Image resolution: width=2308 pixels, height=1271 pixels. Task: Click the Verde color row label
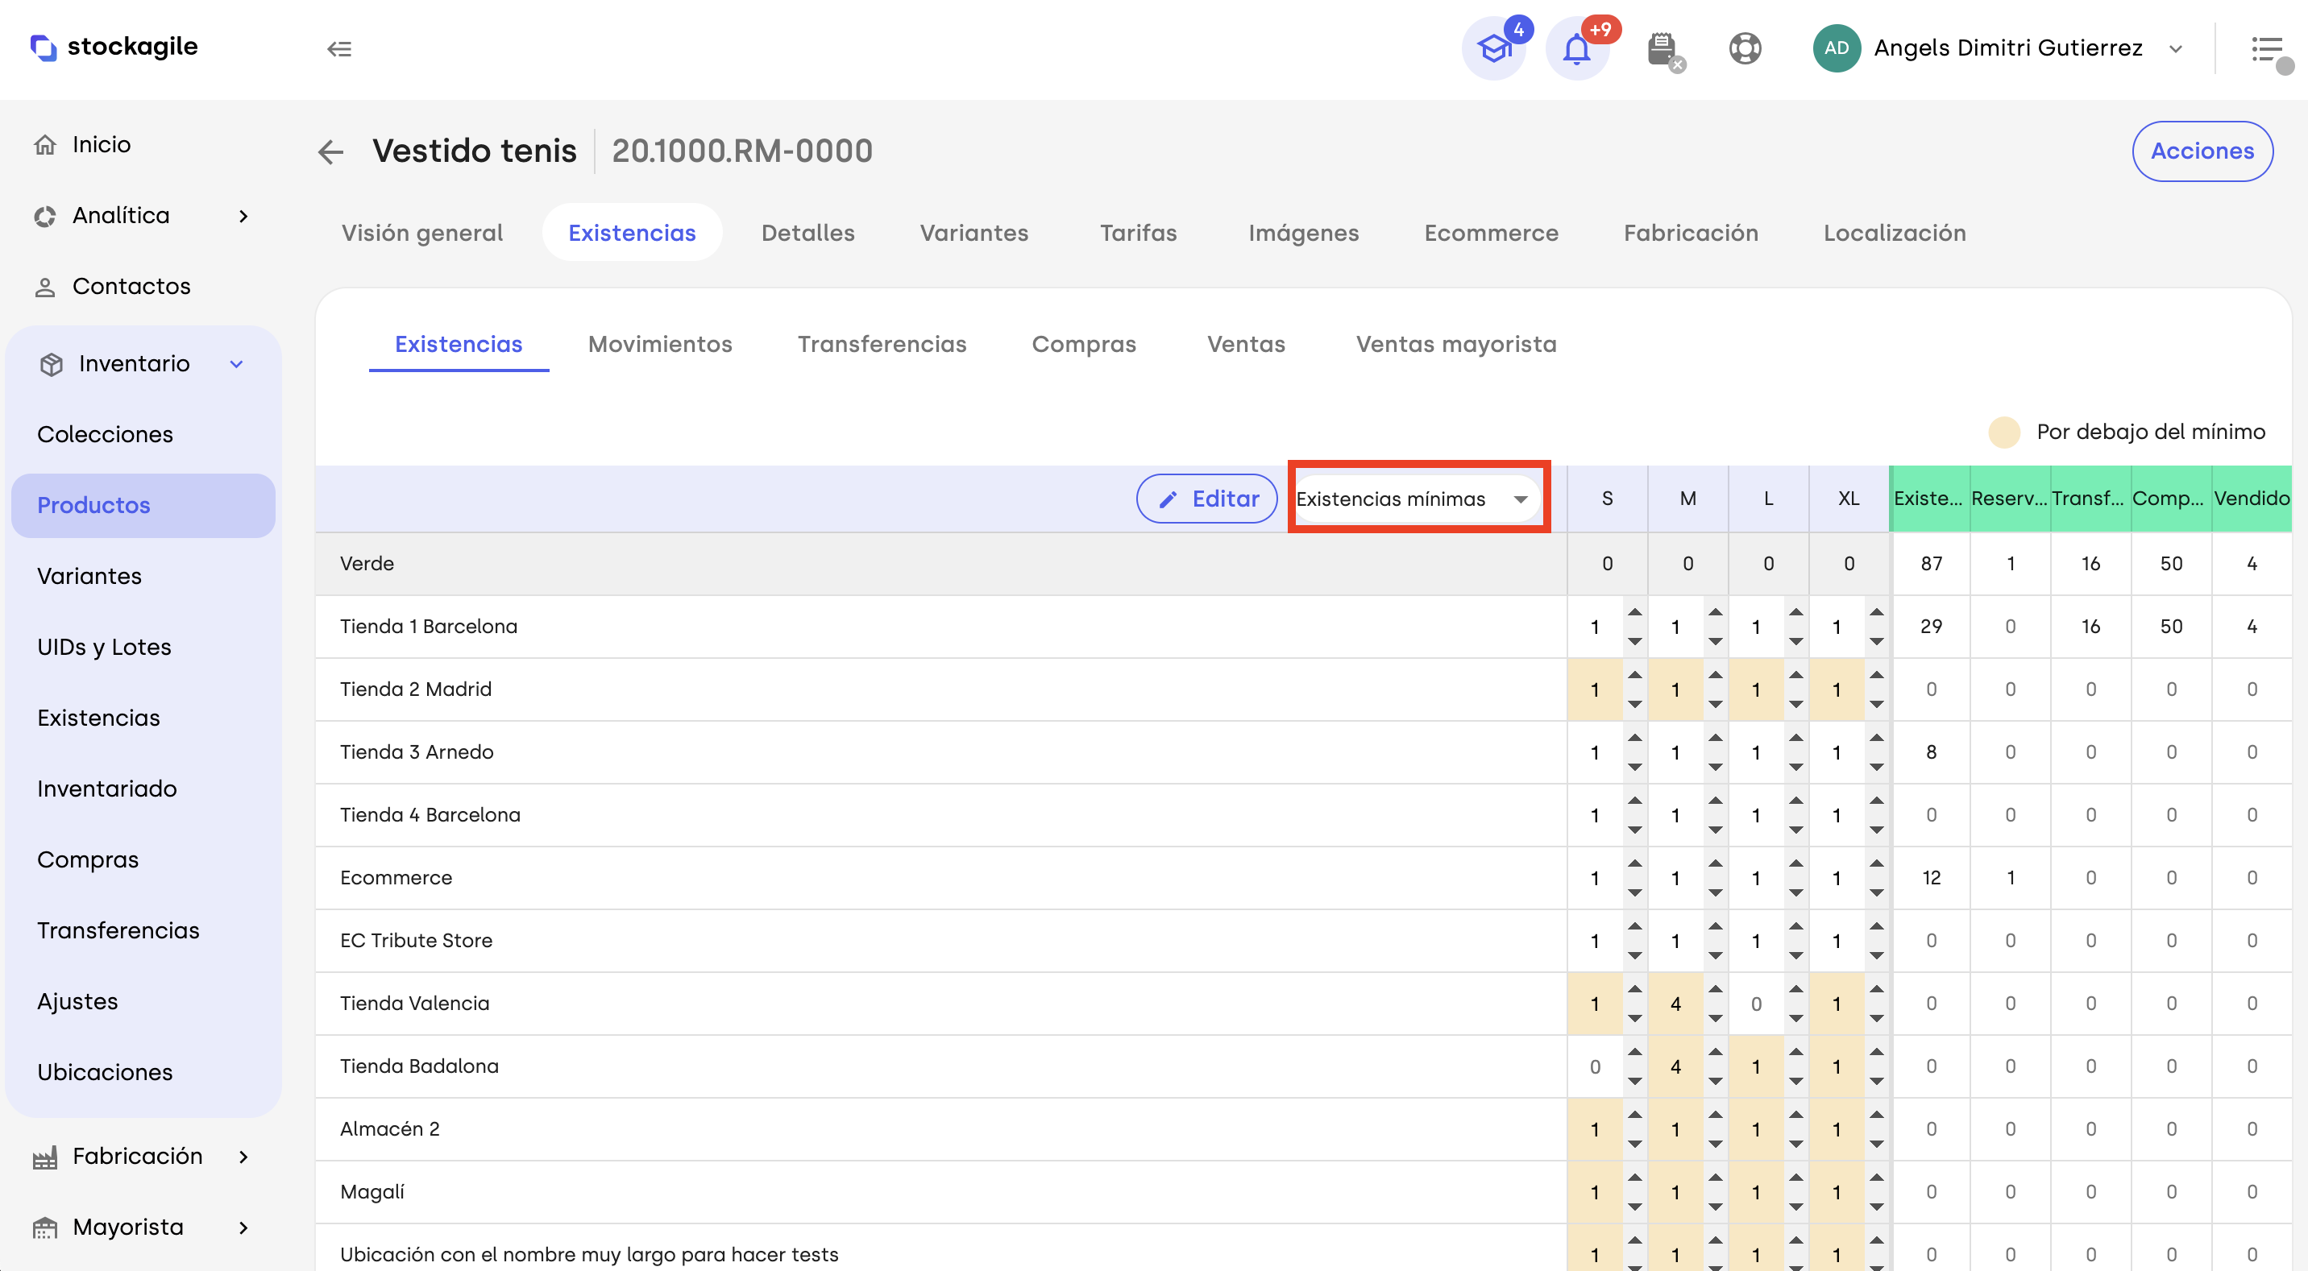click(367, 565)
